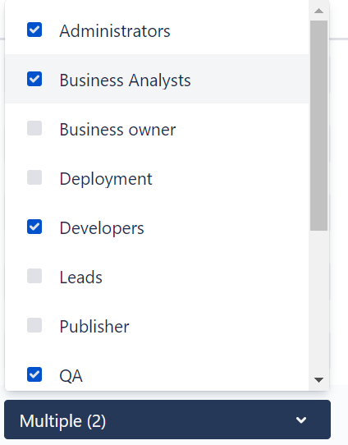Uncheck the Administrators checkbox
The height and width of the screenshot is (445, 348).
[34, 30]
